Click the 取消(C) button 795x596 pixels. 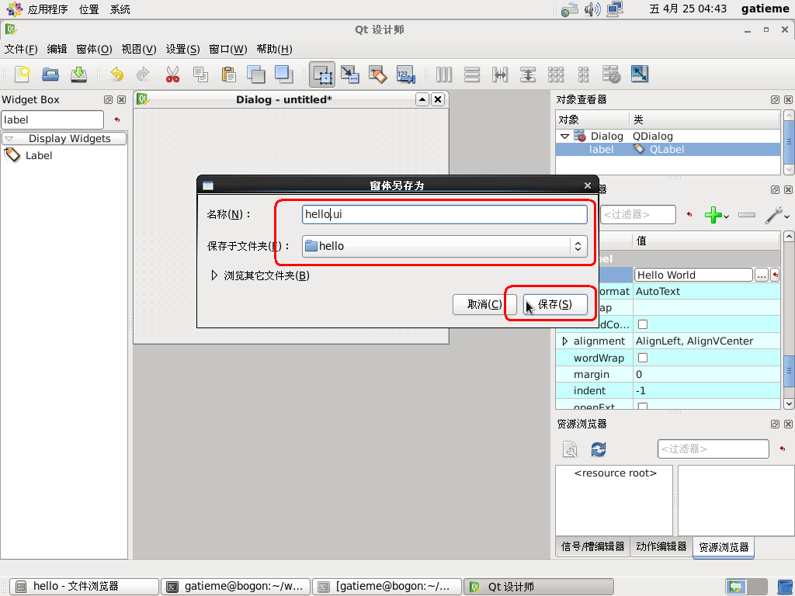[x=484, y=304]
